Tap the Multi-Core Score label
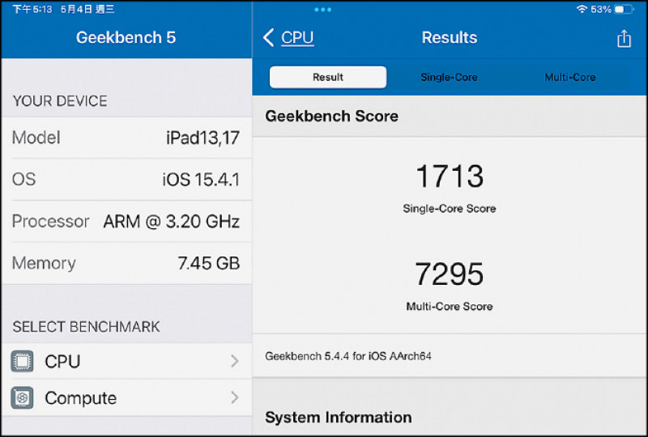 coord(450,307)
